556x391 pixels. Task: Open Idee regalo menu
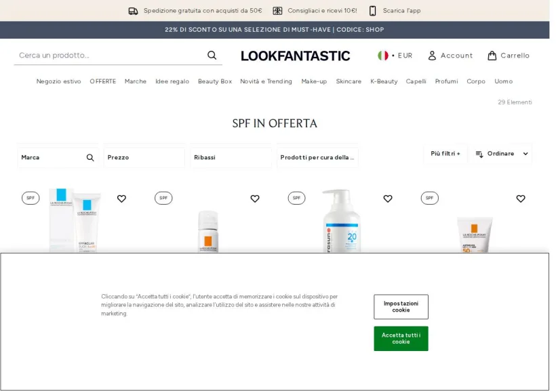[x=172, y=81]
